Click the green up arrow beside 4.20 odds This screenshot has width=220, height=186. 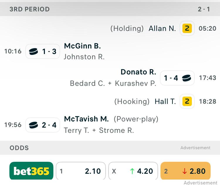(x=132, y=171)
